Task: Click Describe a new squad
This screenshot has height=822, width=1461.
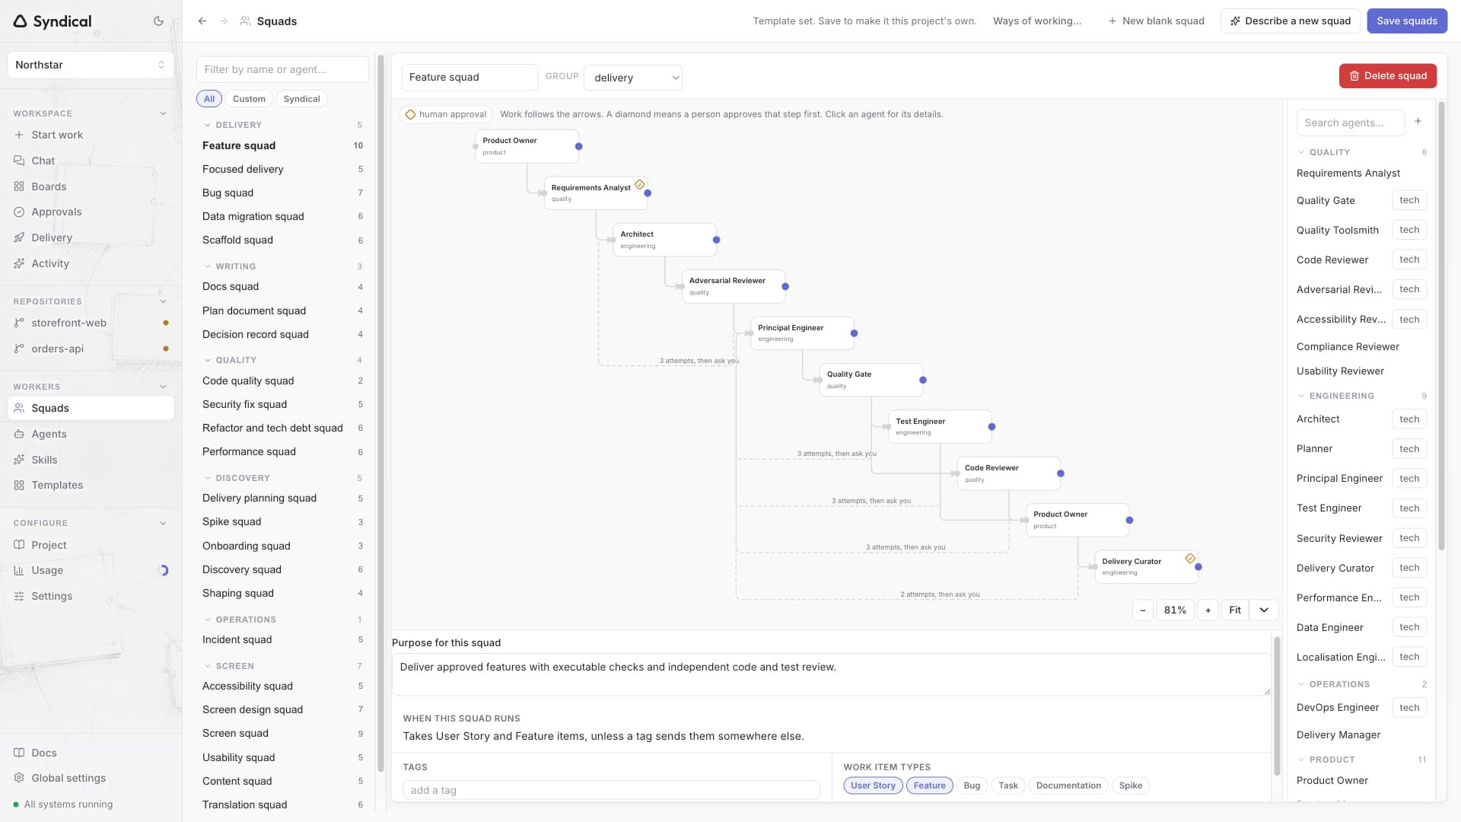Action: coord(1291,21)
